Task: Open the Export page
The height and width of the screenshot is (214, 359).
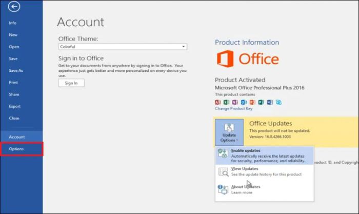Action: (15, 106)
